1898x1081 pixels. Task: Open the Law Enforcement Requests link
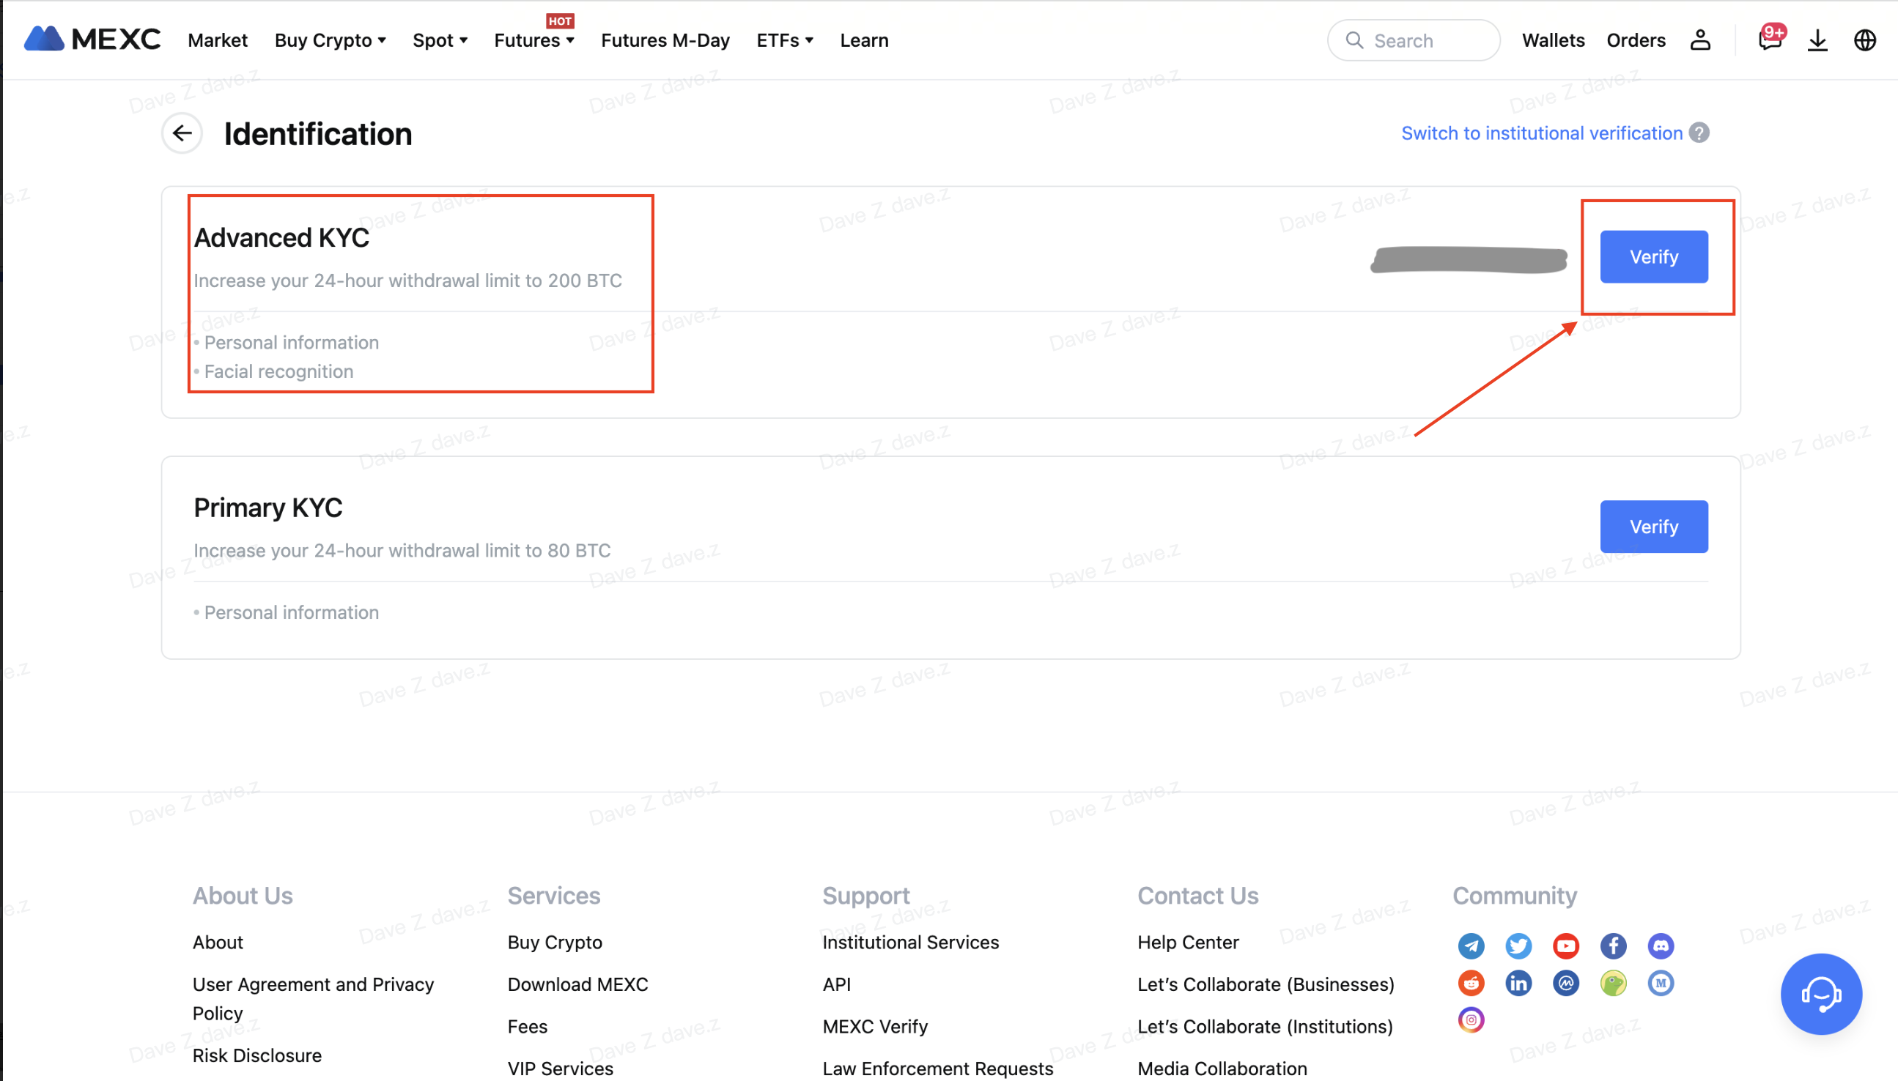point(937,1069)
